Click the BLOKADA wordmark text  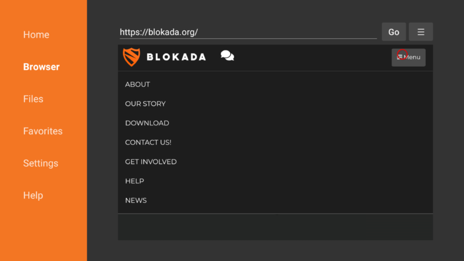pyautogui.click(x=176, y=57)
